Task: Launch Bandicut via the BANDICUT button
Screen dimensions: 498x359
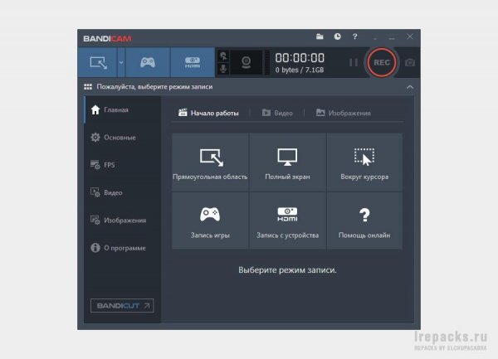Action: (x=122, y=305)
